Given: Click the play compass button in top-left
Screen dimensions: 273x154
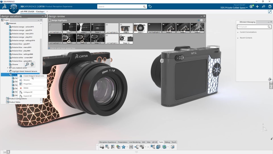Looking at the screenshot, I should pos(14,8).
